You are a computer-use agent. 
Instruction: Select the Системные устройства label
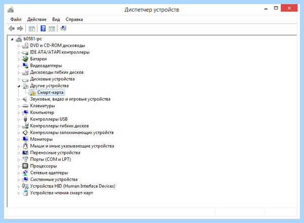[54, 180]
